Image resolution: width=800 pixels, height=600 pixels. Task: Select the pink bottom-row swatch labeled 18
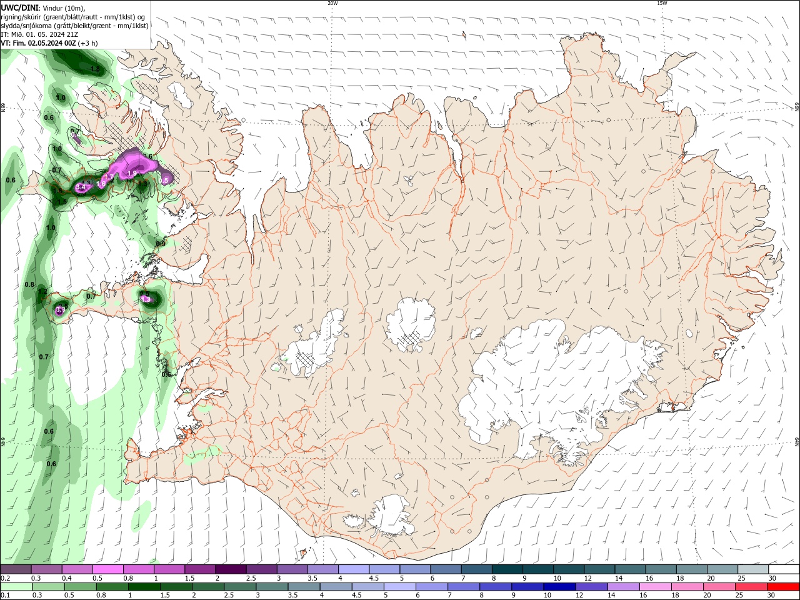(x=687, y=587)
